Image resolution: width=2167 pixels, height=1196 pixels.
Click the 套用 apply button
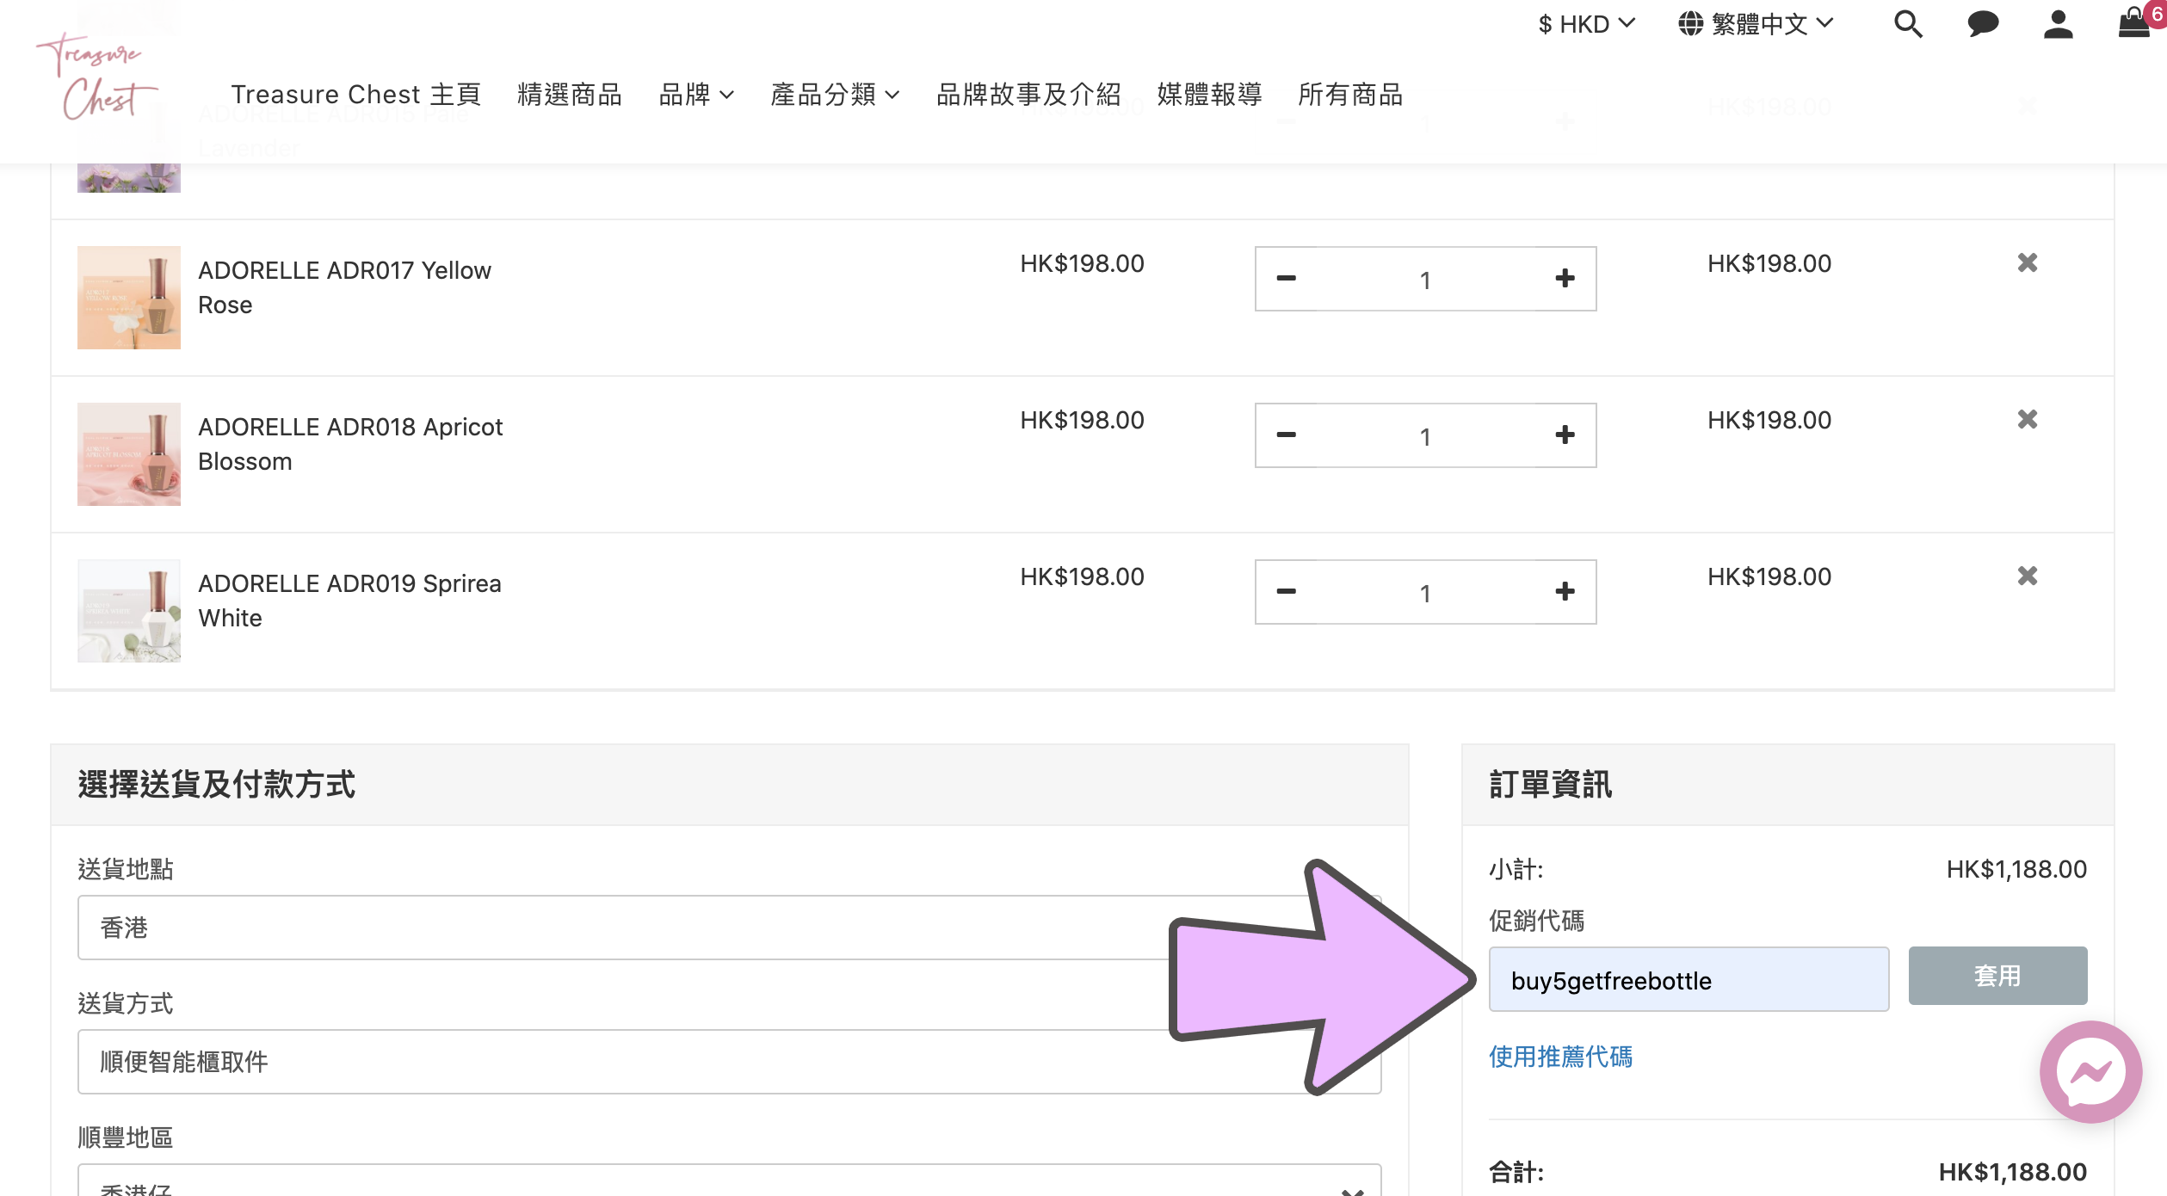1997,976
